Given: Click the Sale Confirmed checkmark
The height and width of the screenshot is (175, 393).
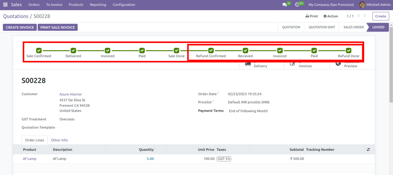Looking at the screenshot, I should coord(39,50).
